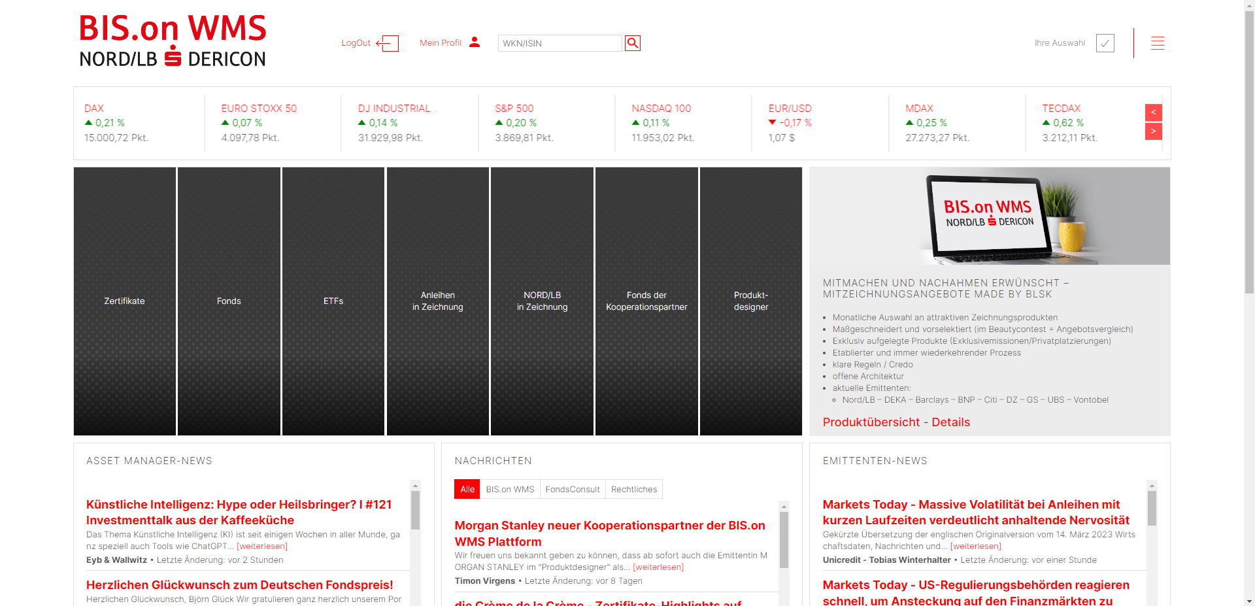Viewport: 1255px width, 606px height.
Task: Open the NORD/LB in Zeichnung tile
Action: tap(542, 301)
